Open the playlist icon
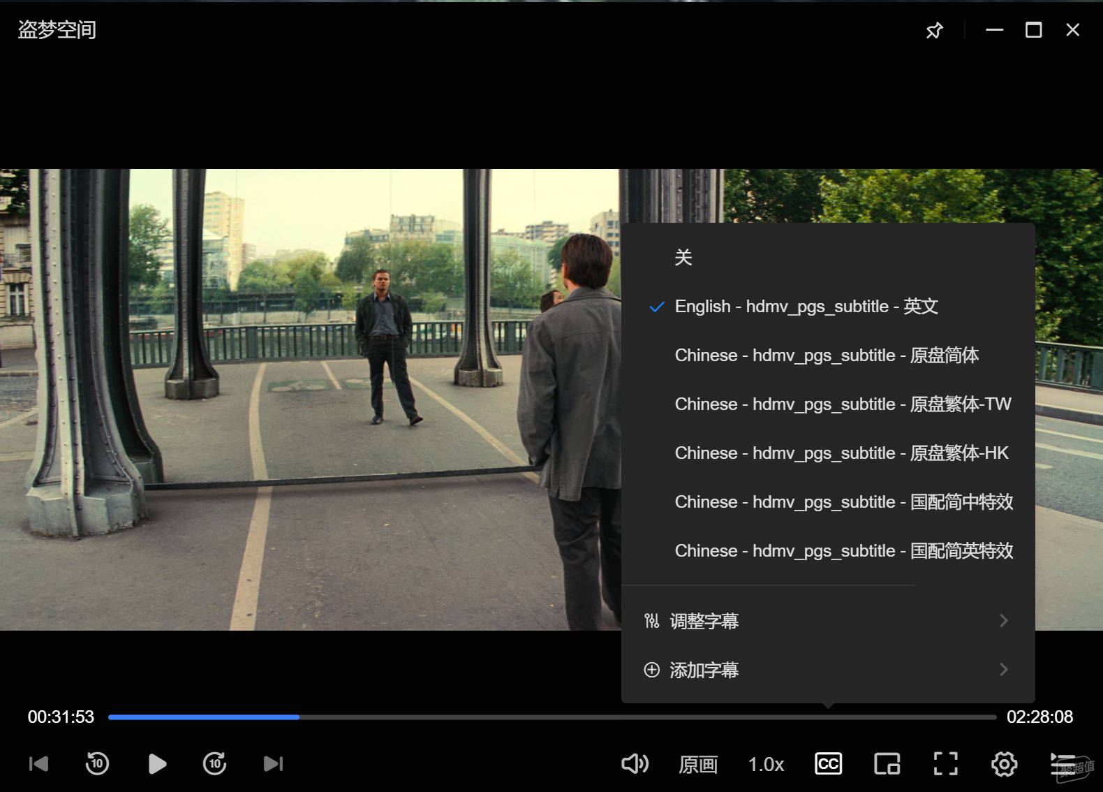1103x792 pixels. pyautogui.click(x=1063, y=764)
